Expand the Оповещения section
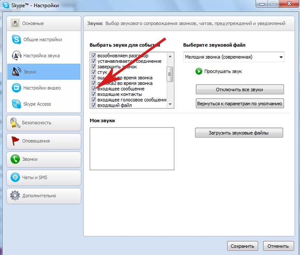This screenshot has width=300, height=255. click(44, 141)
